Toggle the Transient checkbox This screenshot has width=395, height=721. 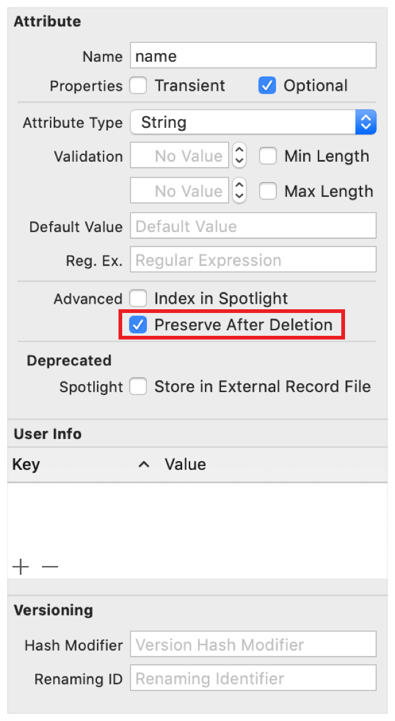(x=138, y=86)
